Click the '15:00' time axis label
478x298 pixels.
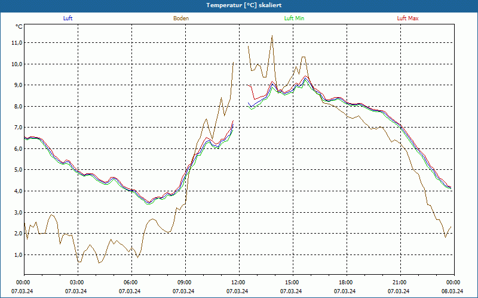293,283
